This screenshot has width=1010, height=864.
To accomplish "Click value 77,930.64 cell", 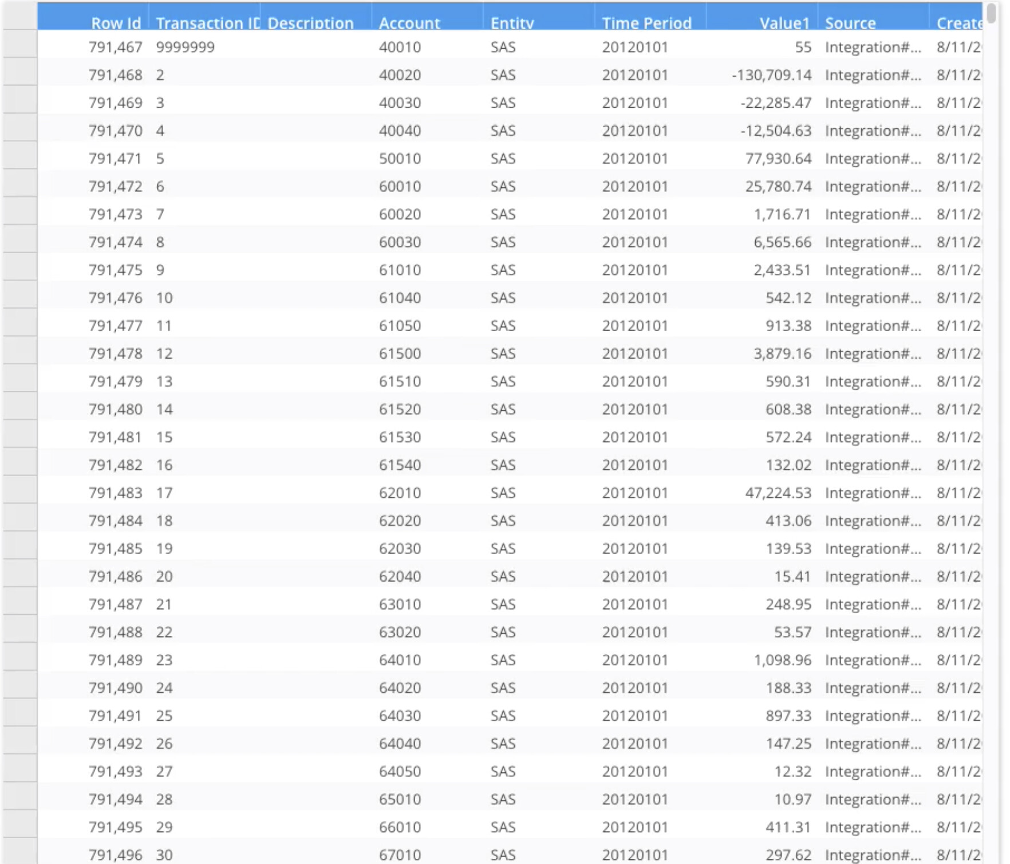I will [x=762, y=159].
